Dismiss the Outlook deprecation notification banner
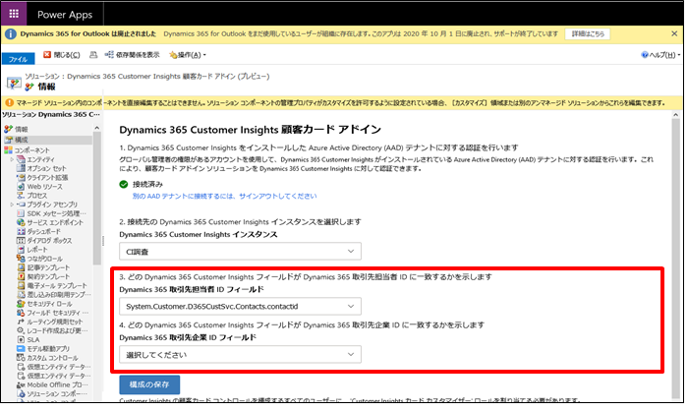 pyautogui.click(x=674, y=33)
